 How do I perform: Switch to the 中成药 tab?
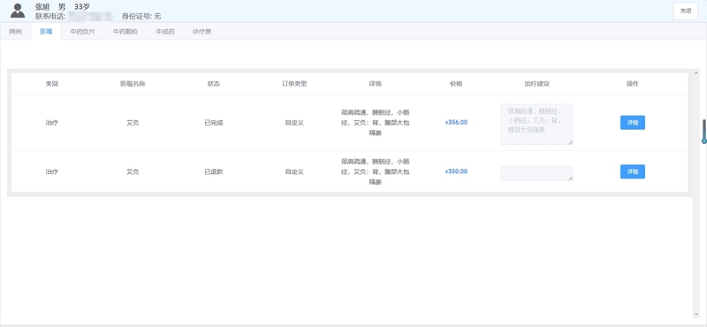coord(165,32)
